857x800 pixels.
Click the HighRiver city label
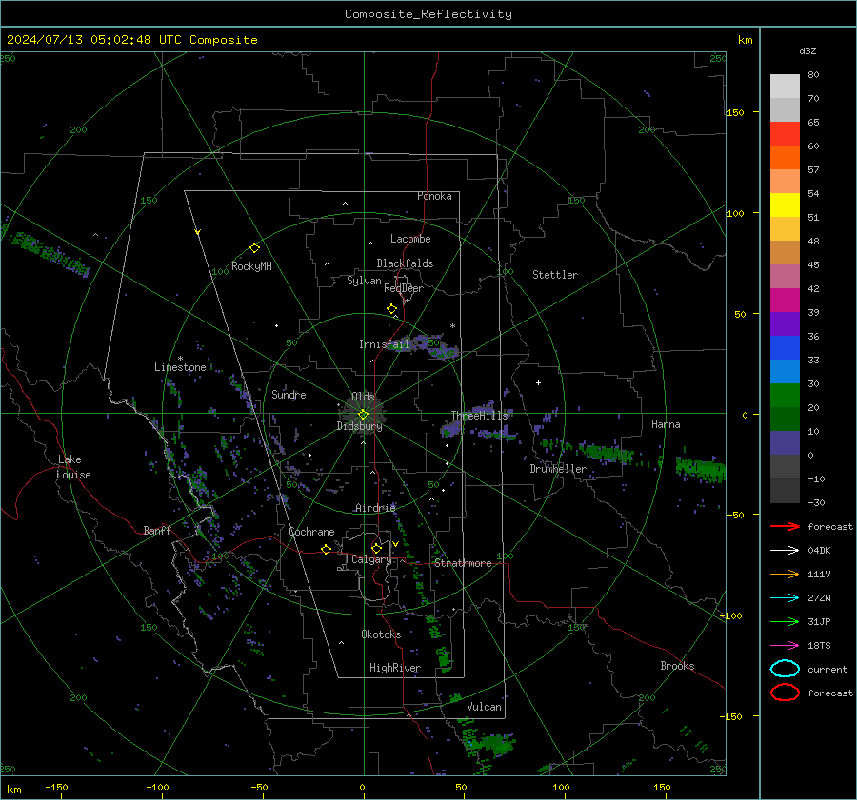tap(395, 668)
